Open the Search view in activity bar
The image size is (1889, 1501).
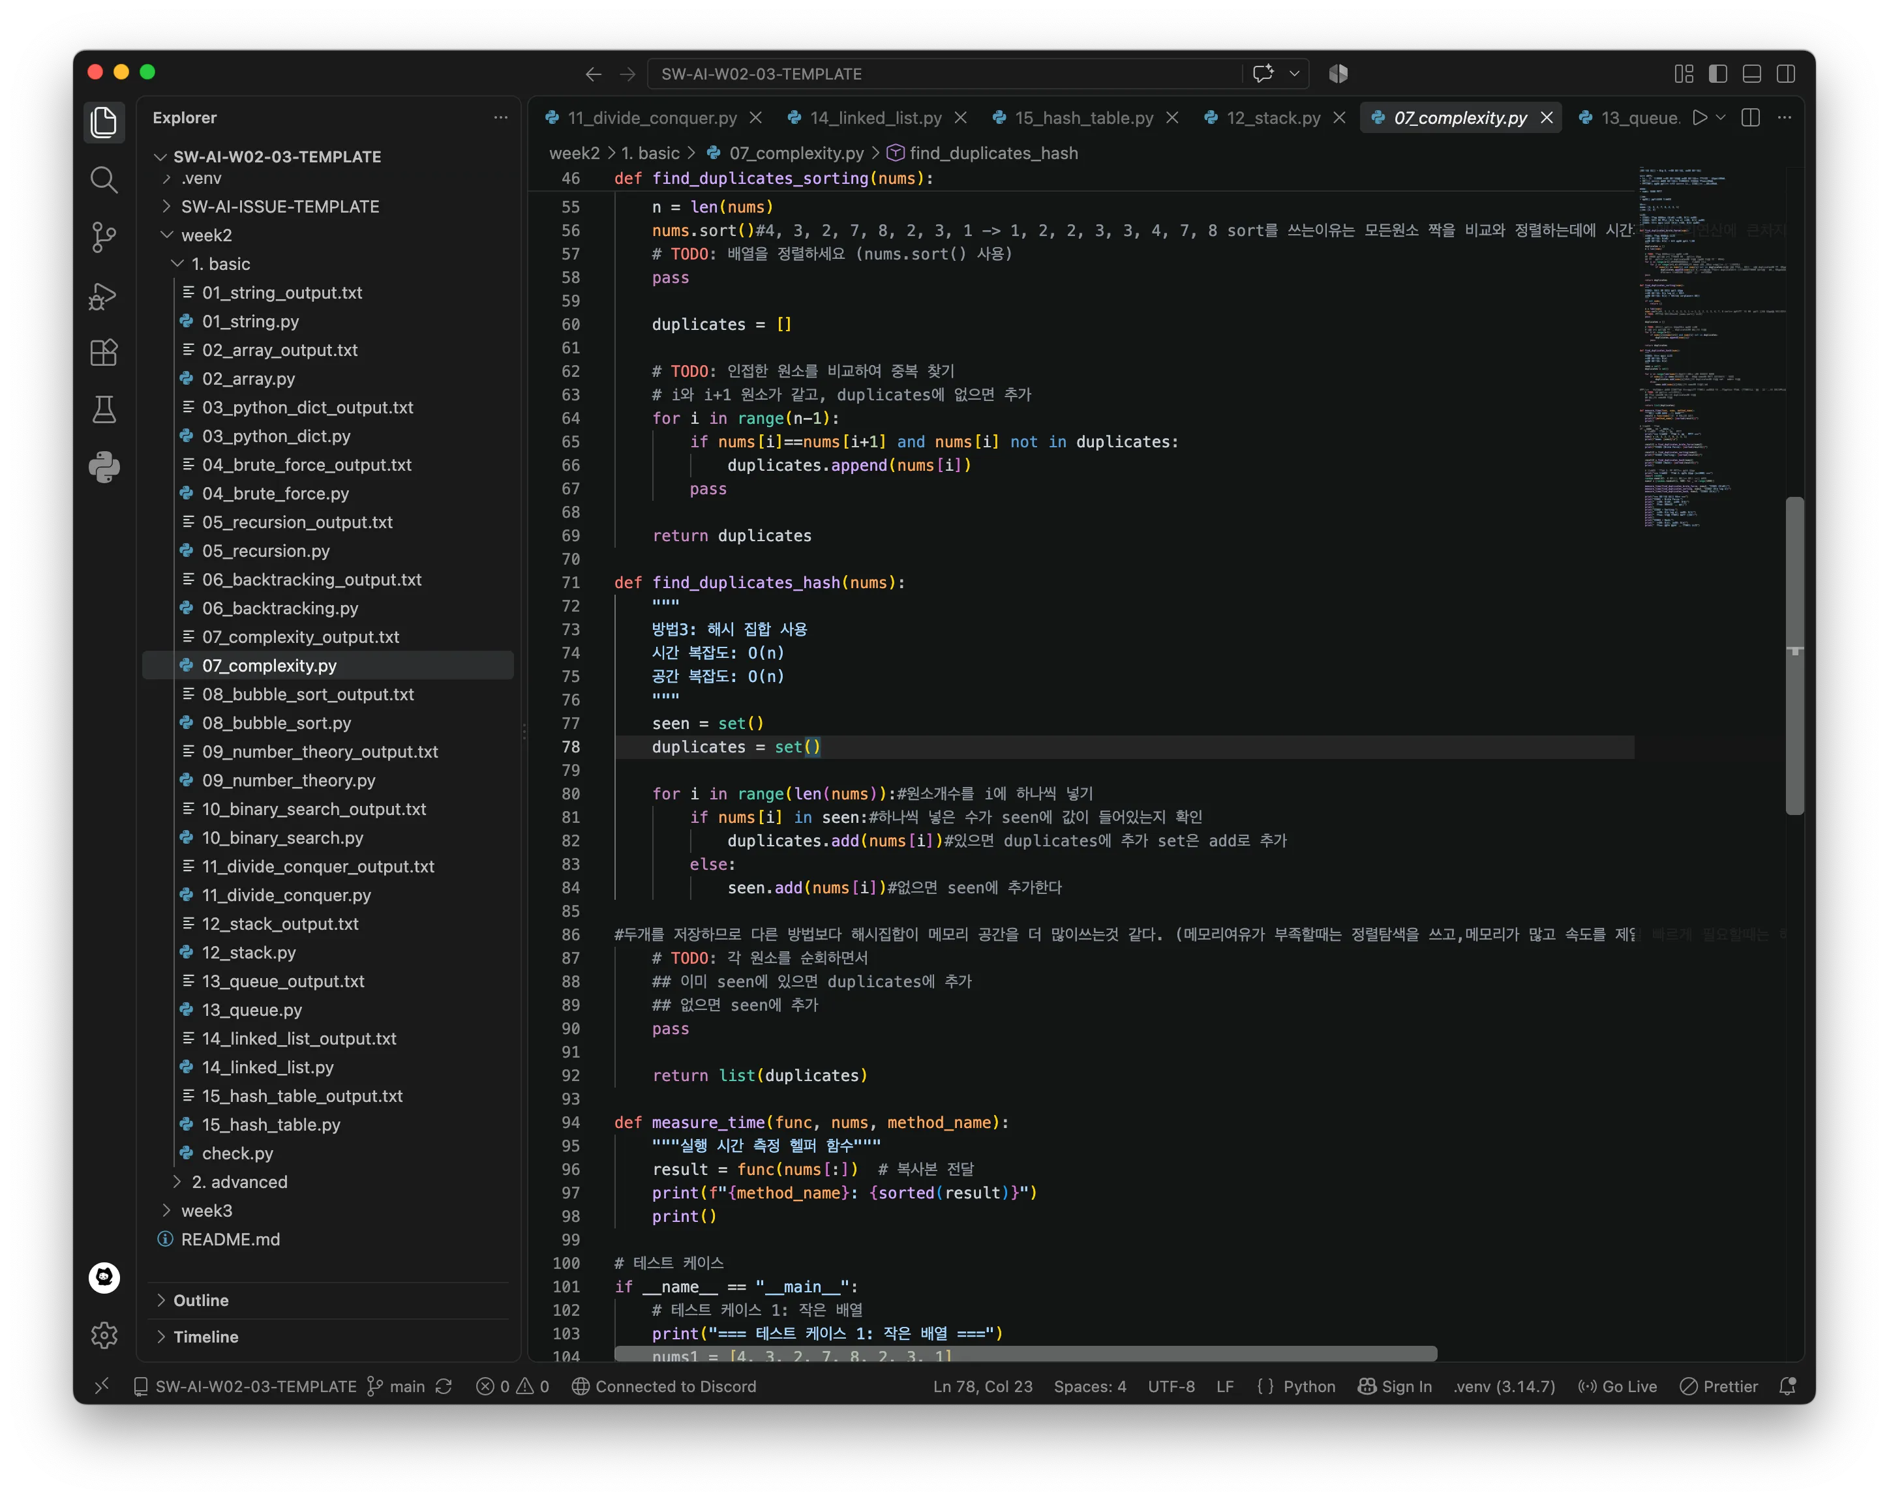coord(104,181)
